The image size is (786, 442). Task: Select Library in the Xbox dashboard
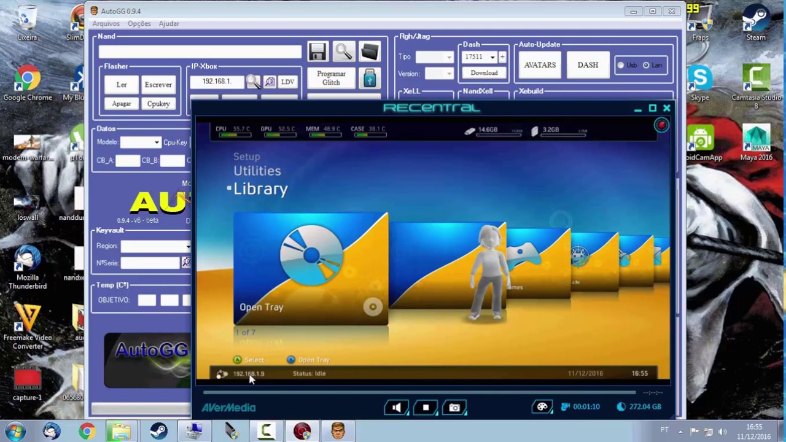[x=260, y=188]
